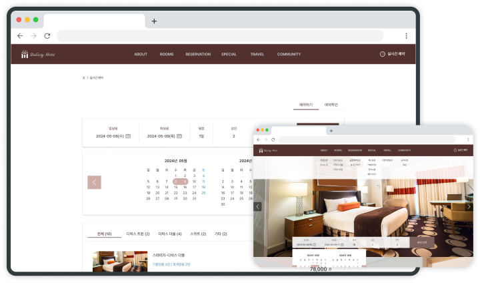Switch to the 예약확인 tab
The width and height of the screenshot is (480, 283).
[x=331, y=105]
